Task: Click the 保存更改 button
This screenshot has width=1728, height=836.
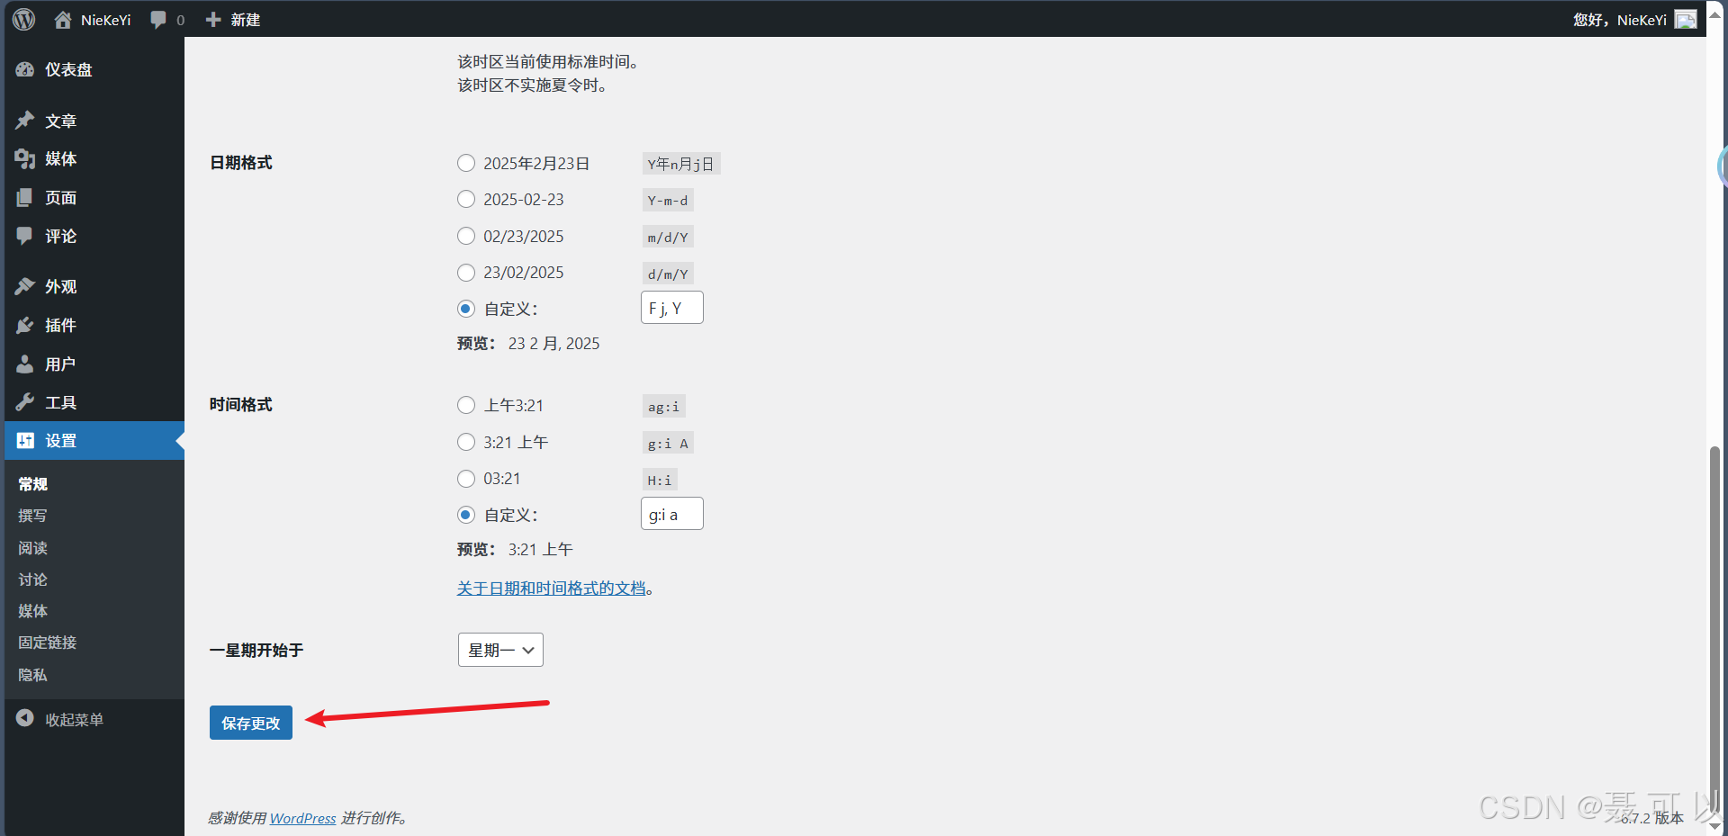Action: point(251,723)
